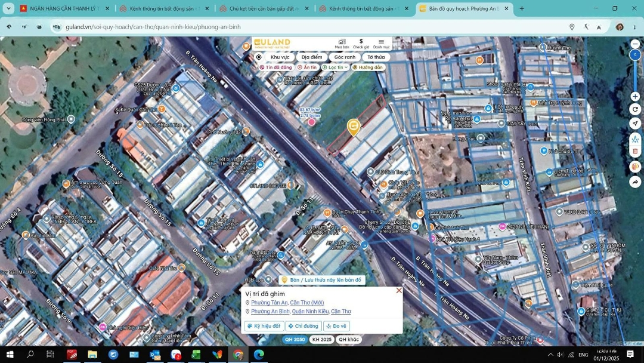Select the Khu vực tab
This screenshot has width=644, height=363.
click(280, 57)
